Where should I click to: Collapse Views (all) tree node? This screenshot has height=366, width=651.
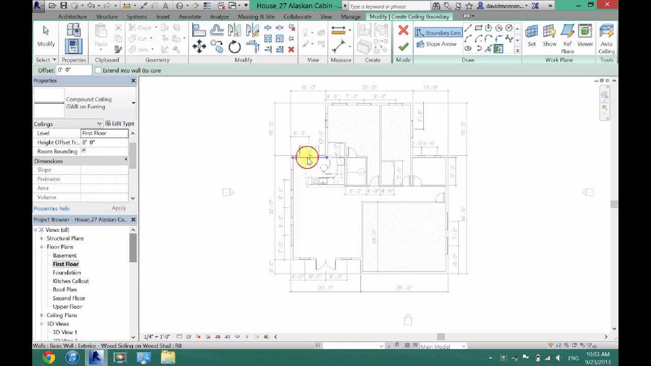pos(36,230)
